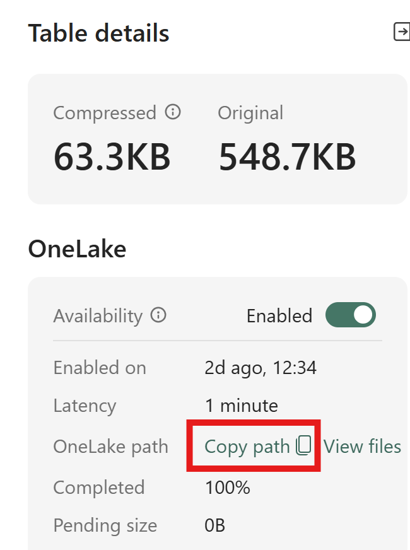Image resolution: width=410 pixels, height=550 pixels.
Task: Click the Compressed label text
Action: pos(105,113)
